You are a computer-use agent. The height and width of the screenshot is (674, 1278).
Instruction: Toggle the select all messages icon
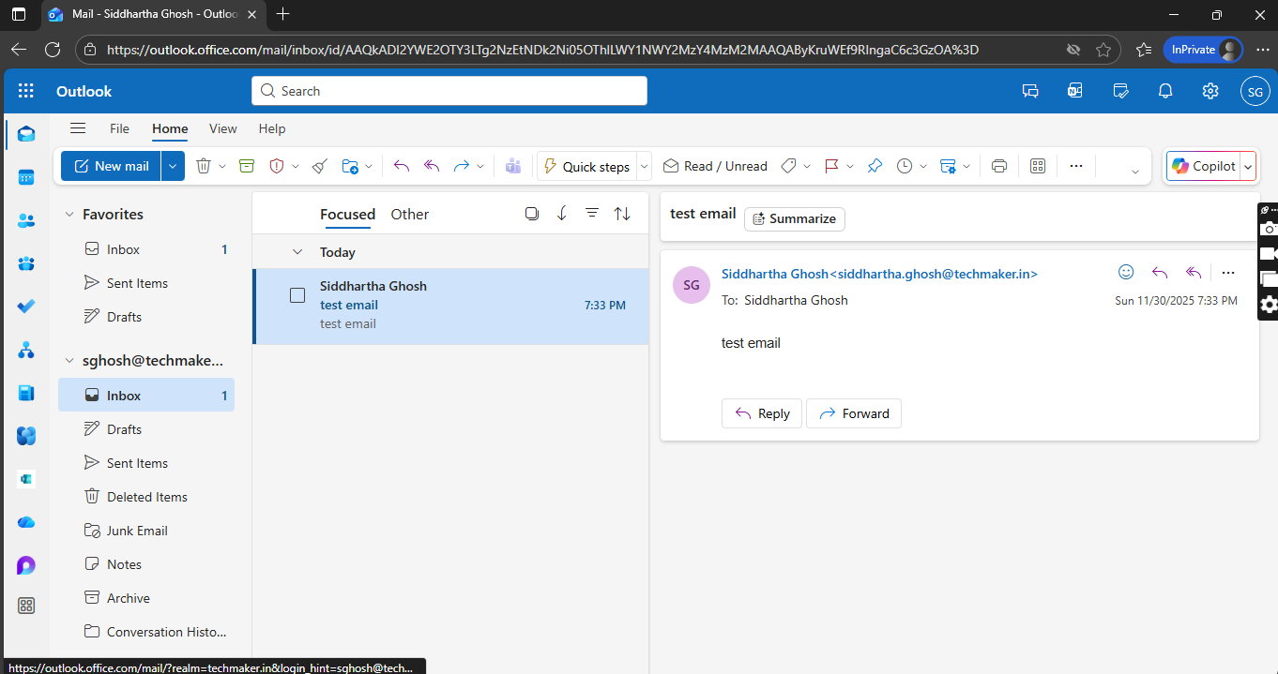[532, 214]
